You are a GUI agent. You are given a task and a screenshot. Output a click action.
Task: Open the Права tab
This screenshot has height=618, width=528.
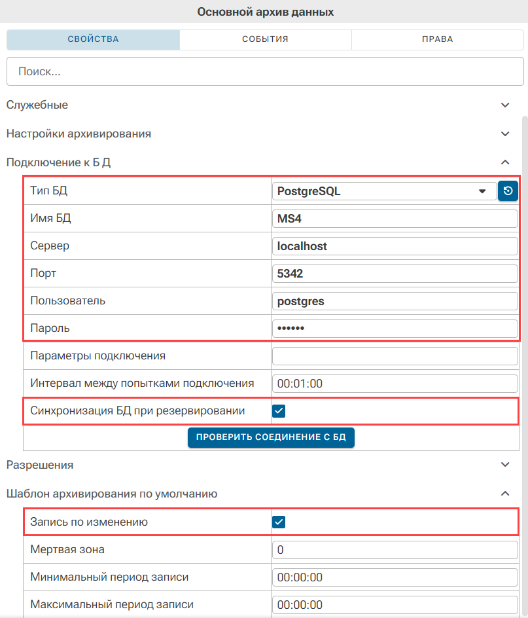pos(437,39)
